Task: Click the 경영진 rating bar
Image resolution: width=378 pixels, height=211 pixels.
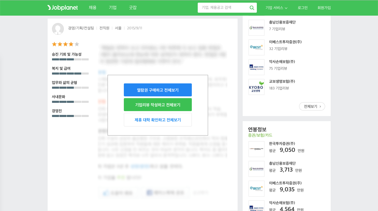Action: (x=70, y=116)
